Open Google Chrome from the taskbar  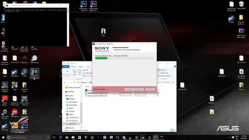coord(67,137)
